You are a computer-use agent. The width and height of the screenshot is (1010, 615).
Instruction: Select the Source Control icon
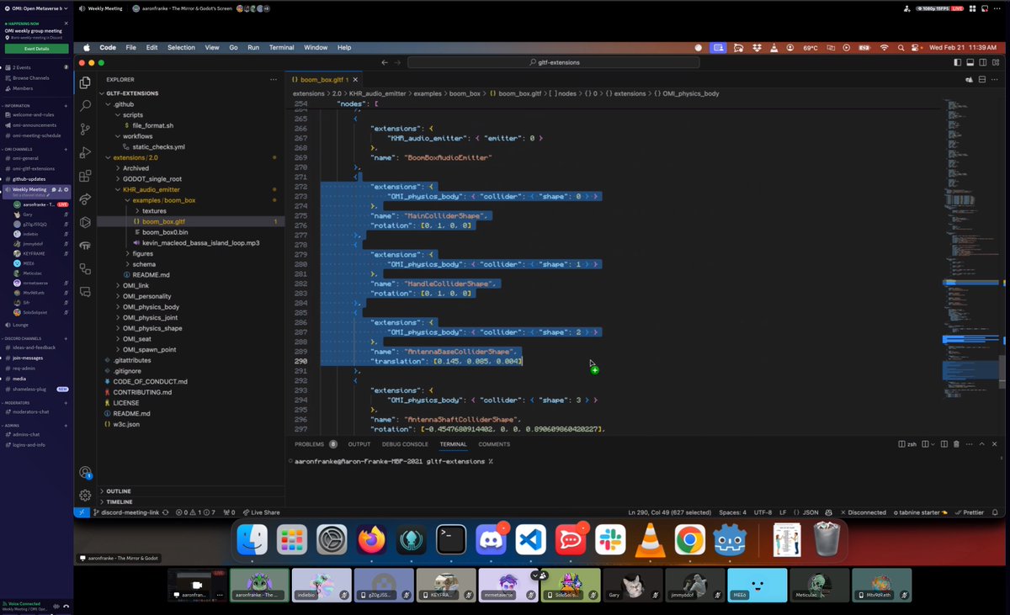(x=85, y=130)
